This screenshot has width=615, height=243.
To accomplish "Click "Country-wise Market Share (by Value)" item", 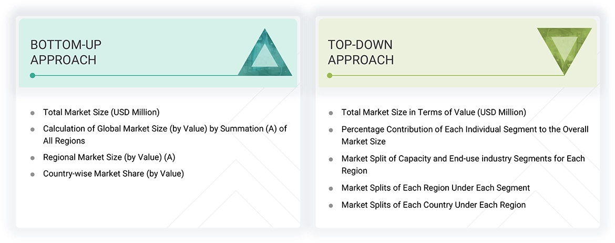I will 114,174.
